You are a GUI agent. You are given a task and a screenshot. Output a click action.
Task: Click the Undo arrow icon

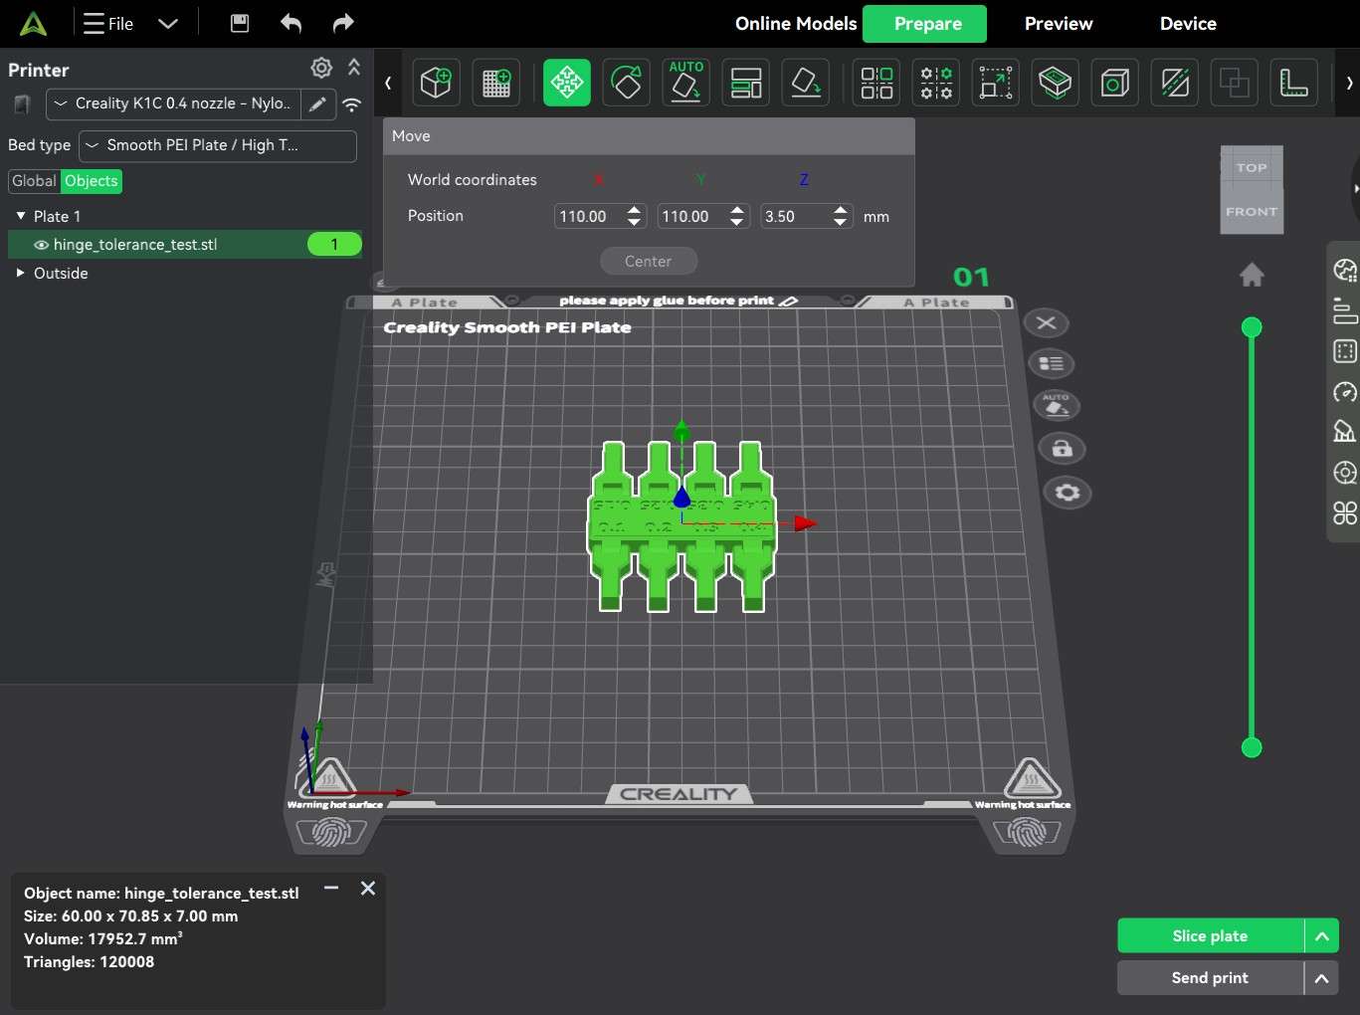291,23
